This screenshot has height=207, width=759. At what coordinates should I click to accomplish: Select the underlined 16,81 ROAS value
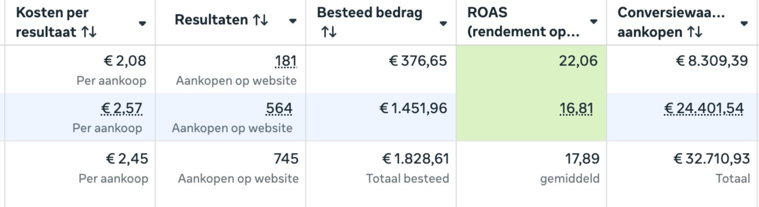pos(576,109)
